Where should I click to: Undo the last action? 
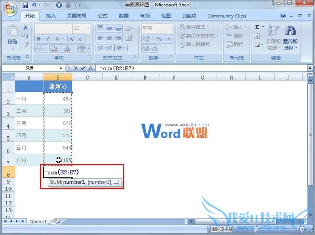point(34,5)
